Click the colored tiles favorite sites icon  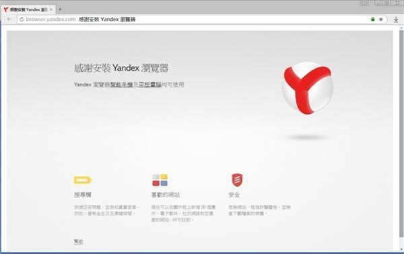tap(160, 180)
